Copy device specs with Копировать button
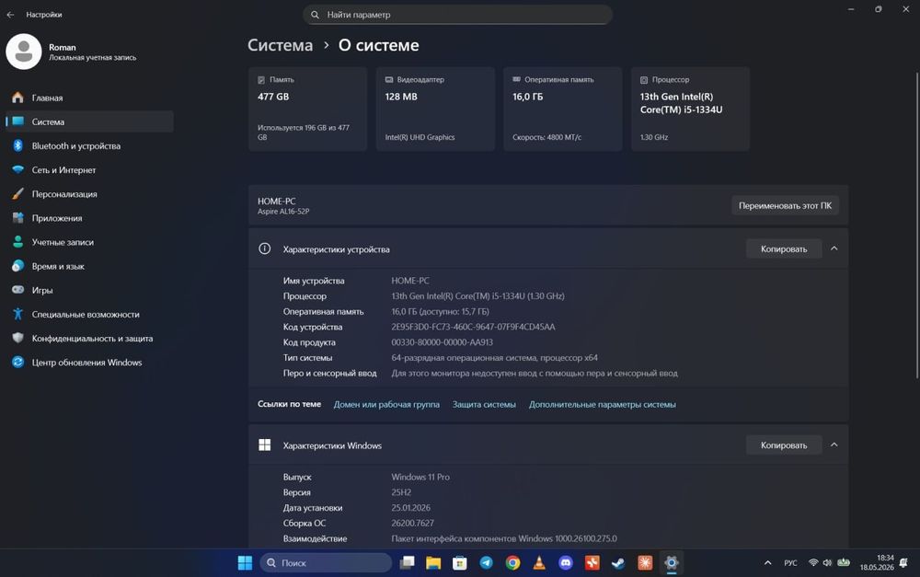Screen dimensions: 920x577 coord(784,248)
